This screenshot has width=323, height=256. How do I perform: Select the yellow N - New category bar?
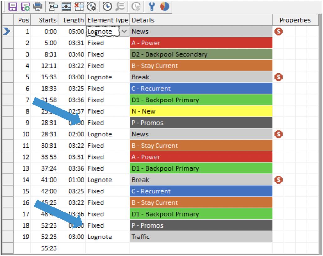click(201, 111)
